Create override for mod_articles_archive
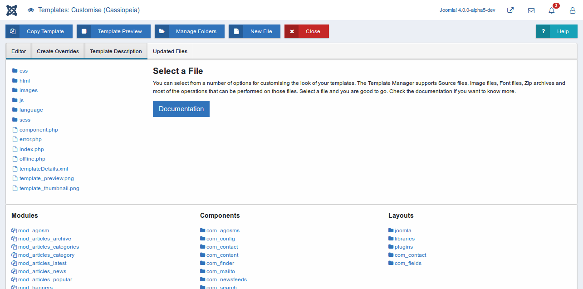Viewport: 583px width, 289px height. coord(44,239)
